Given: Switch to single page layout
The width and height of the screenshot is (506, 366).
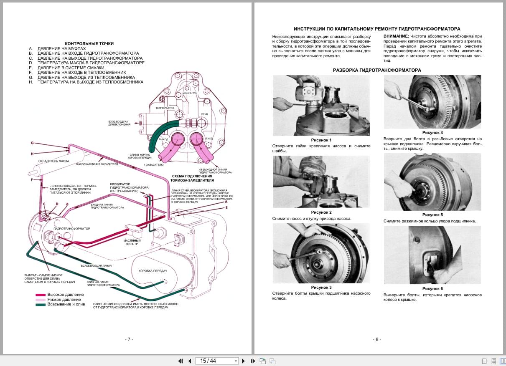Looking at the screenshot, I should (484, 361).
